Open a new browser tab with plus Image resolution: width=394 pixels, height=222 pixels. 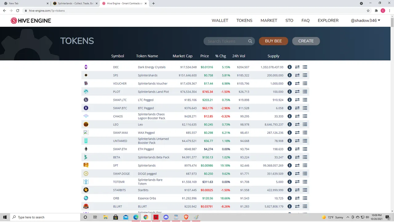154,3
